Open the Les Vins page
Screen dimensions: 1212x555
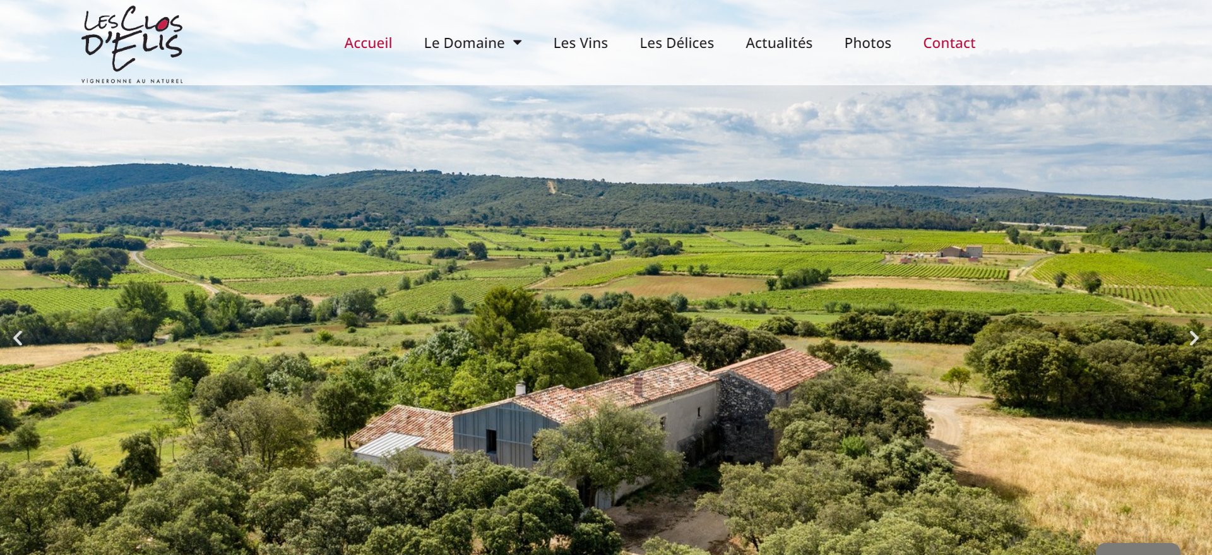pos(580,43)
